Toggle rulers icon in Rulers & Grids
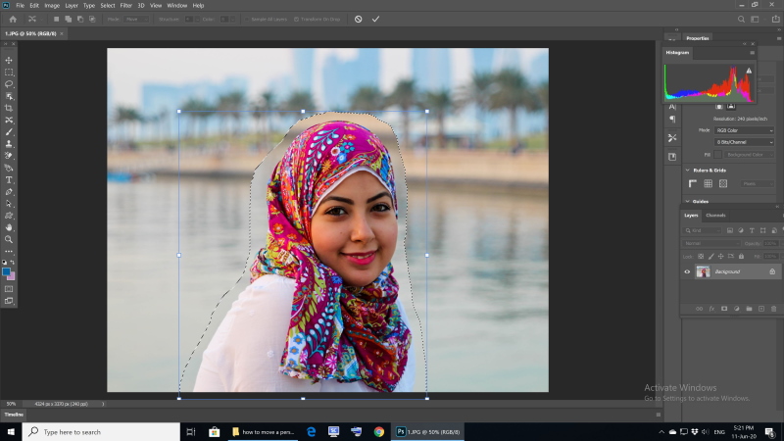Screen dimensions: 784x441 pyautogui.click(x=693, y=183)
